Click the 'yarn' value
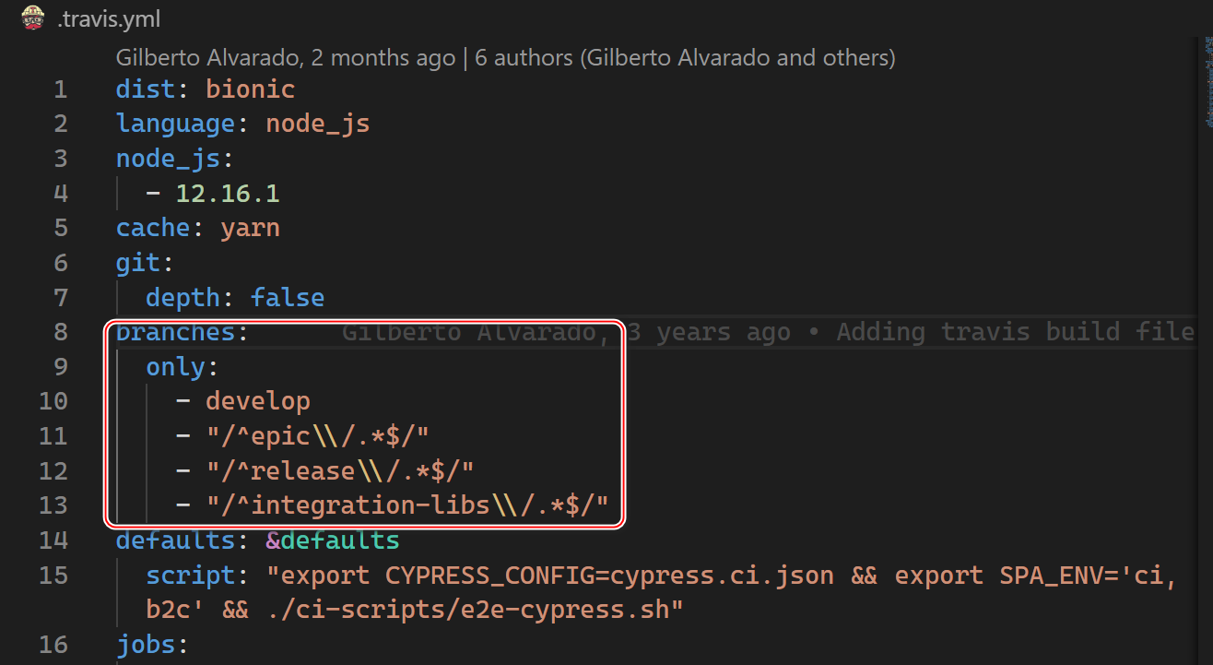This screenshot has width=1213, height=665. [250, 228]
